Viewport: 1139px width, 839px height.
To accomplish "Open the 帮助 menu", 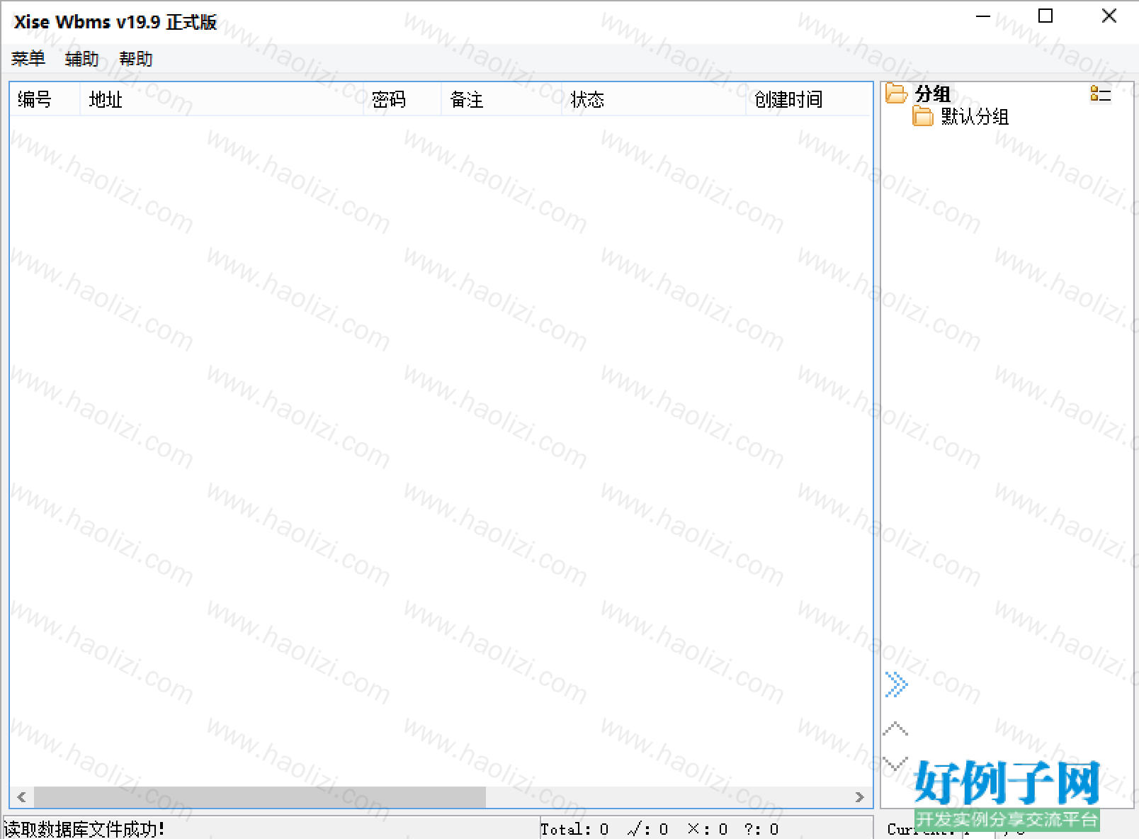I will click(x=136, y=59).
